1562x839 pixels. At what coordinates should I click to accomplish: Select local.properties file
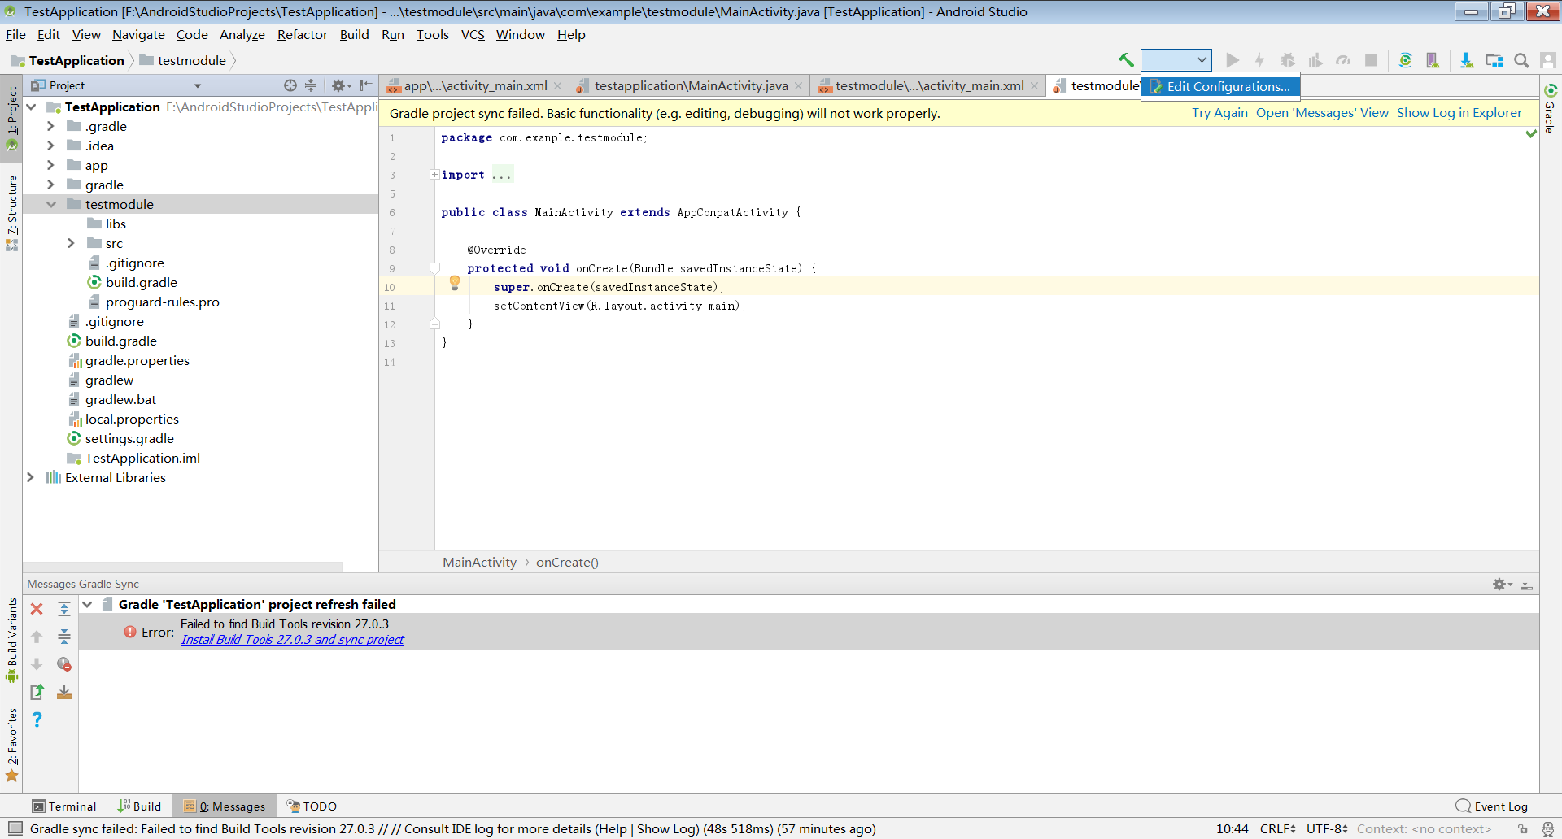tap(123, 419)
